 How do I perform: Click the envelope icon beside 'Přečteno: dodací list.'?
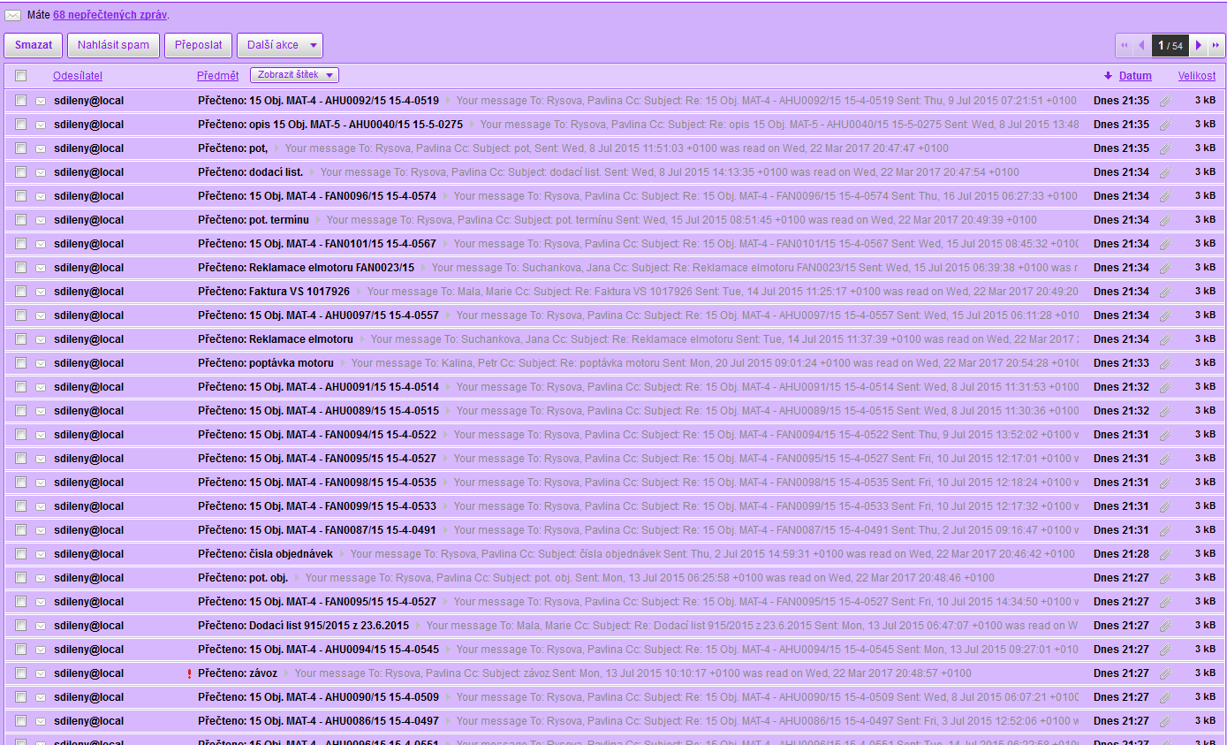pos(41,172)
